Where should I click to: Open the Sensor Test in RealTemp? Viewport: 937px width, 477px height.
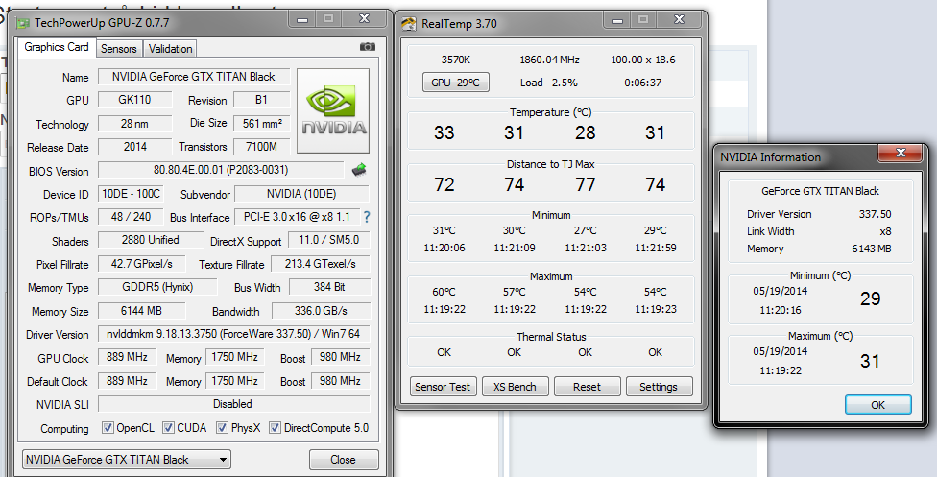[x=443, y=387]
